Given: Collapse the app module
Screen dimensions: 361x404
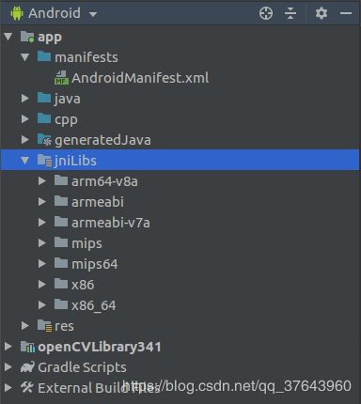Looking at the screenshot, I should 8,37.
